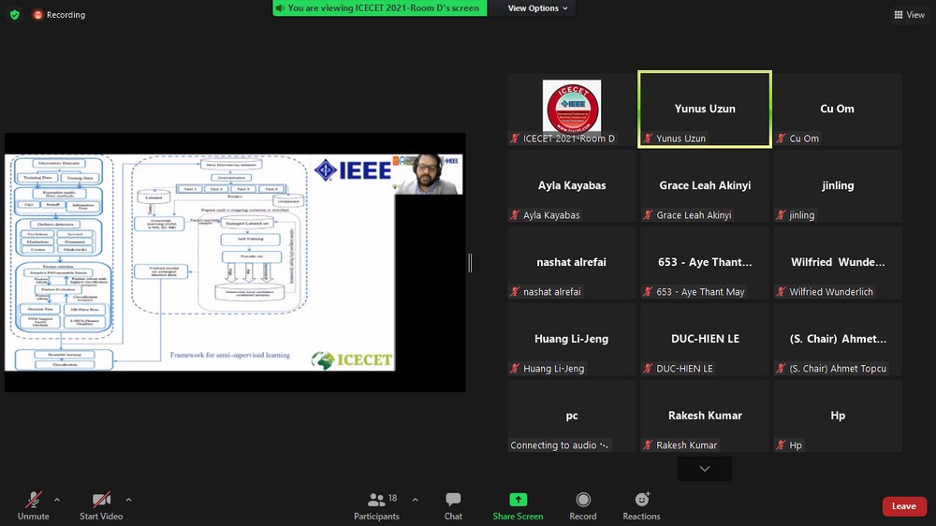Screen dimensions: 936x526
Task: Open the Reactions emoji menu
Action: click(641, 505)
